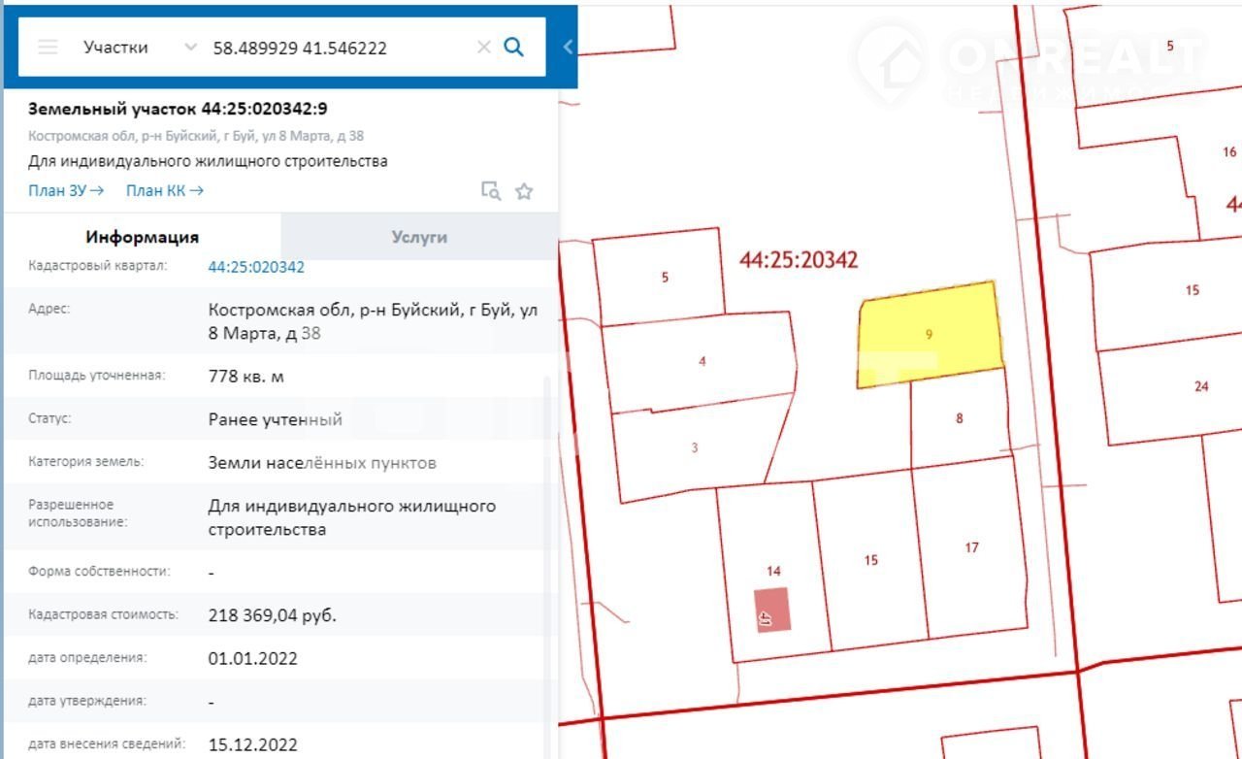The height and width of the screenshot is (759, 1242).
Task: Click parcel 17 on the map
Action: click(971, 548)
